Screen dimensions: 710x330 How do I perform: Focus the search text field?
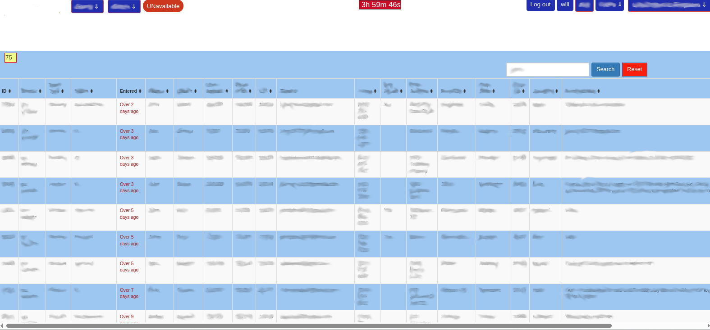click(547, 69)
